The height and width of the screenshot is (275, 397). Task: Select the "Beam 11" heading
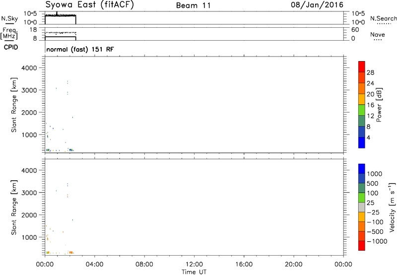pos(194,5)
